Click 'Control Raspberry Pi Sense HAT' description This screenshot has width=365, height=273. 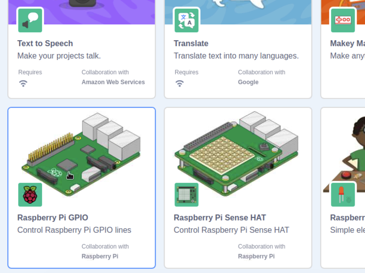(231, 230)
